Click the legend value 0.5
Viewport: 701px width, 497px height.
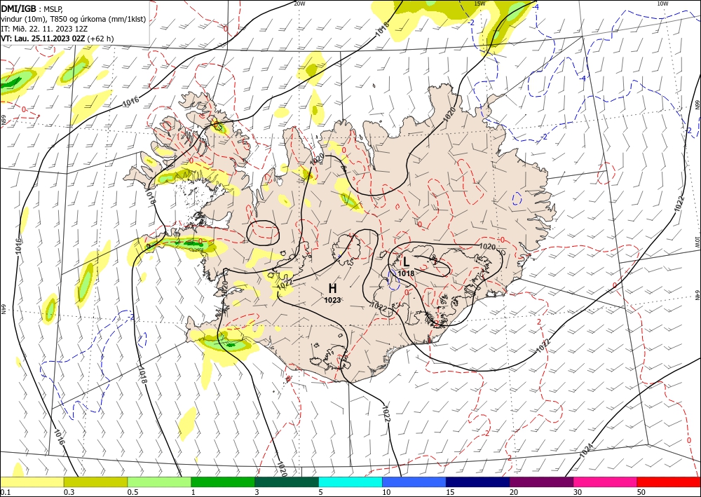click(x=132, y=492)
